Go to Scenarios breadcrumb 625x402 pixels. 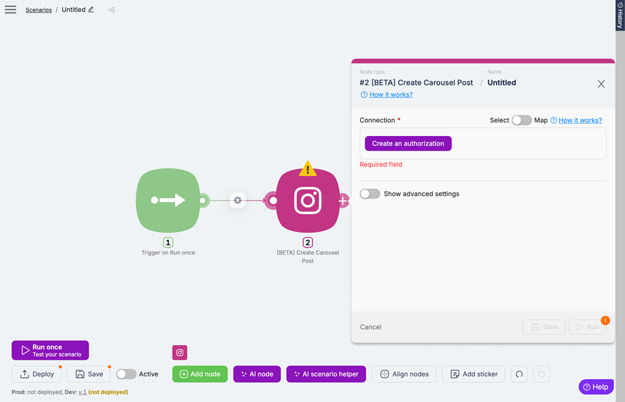[39, 10]
